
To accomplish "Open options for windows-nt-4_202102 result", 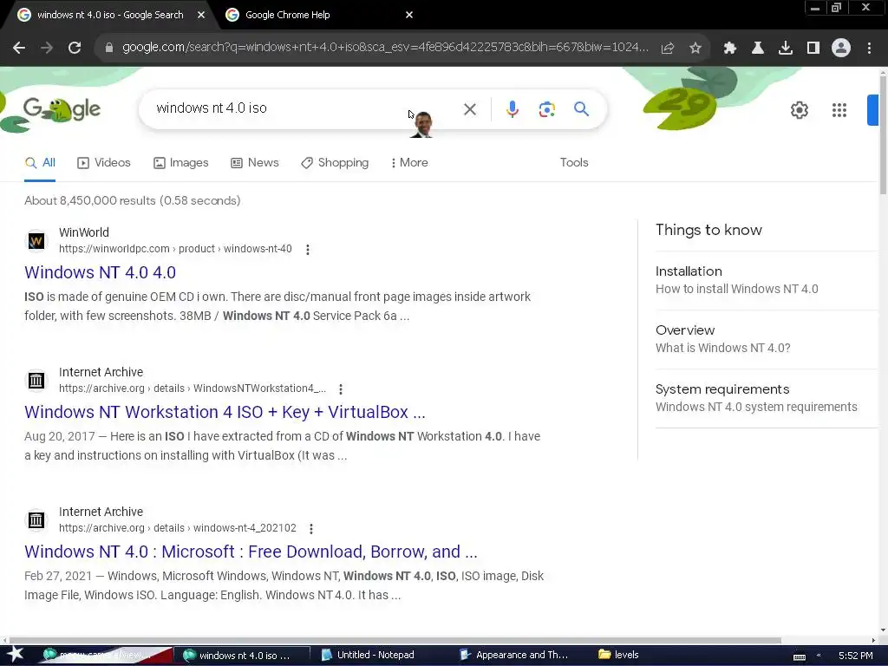I will (311, 528).
